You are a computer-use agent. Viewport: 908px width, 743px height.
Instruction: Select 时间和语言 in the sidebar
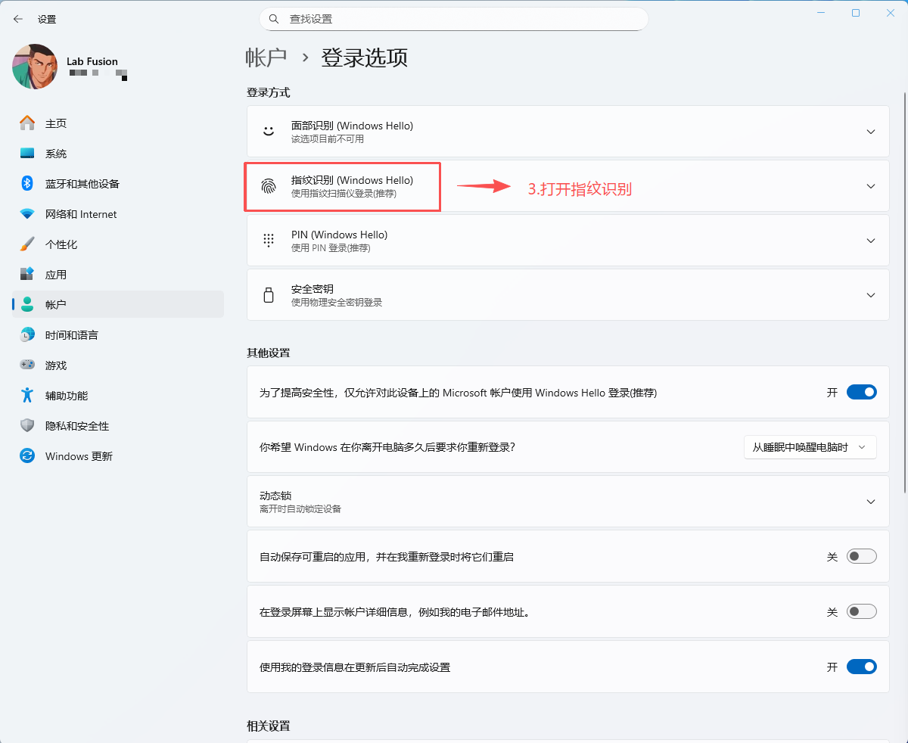(71, 335)
